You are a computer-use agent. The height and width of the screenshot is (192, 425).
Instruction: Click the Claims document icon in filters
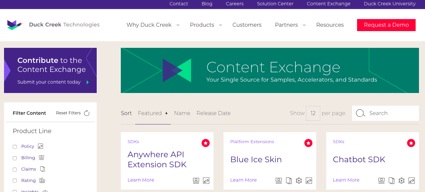[x=42, y=169]
